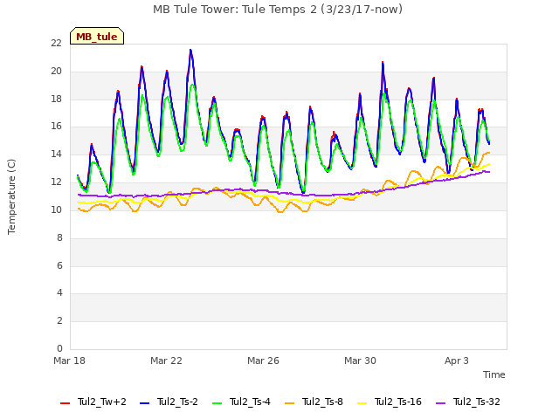Click the Mar 26 x-axis tick label
The height and width of the screenshot is (419, 559).
click(263, 361)
